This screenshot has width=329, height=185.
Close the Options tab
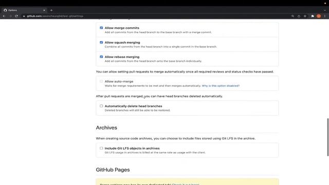[x=44, y=10]
